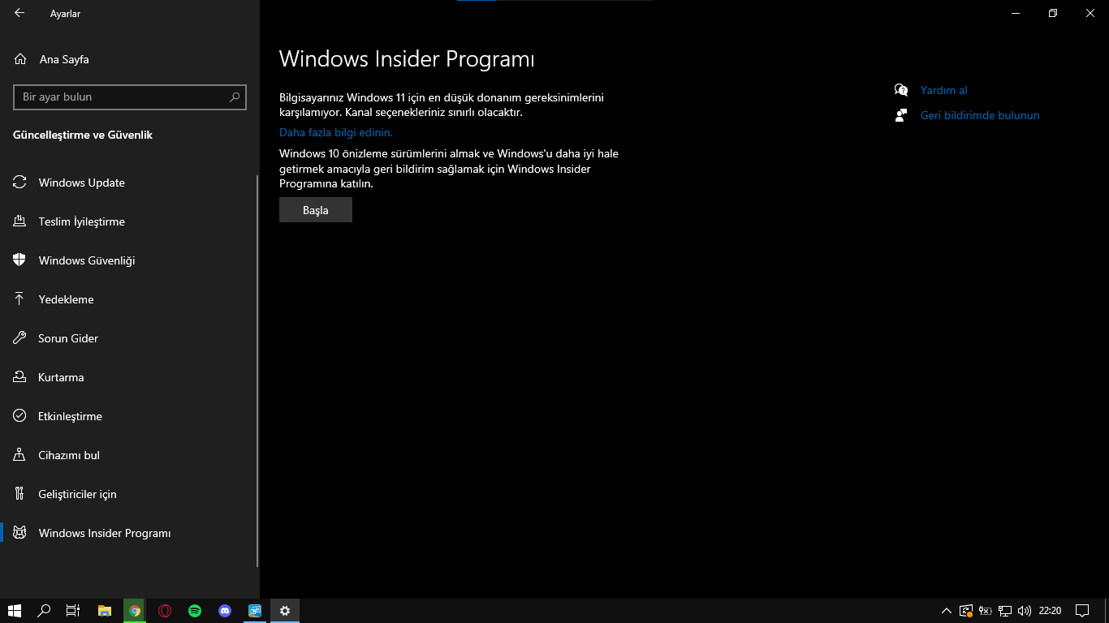Open the Etkinleştirme activation page
This screenshot has width=1109, height=623.
[130, 416]
